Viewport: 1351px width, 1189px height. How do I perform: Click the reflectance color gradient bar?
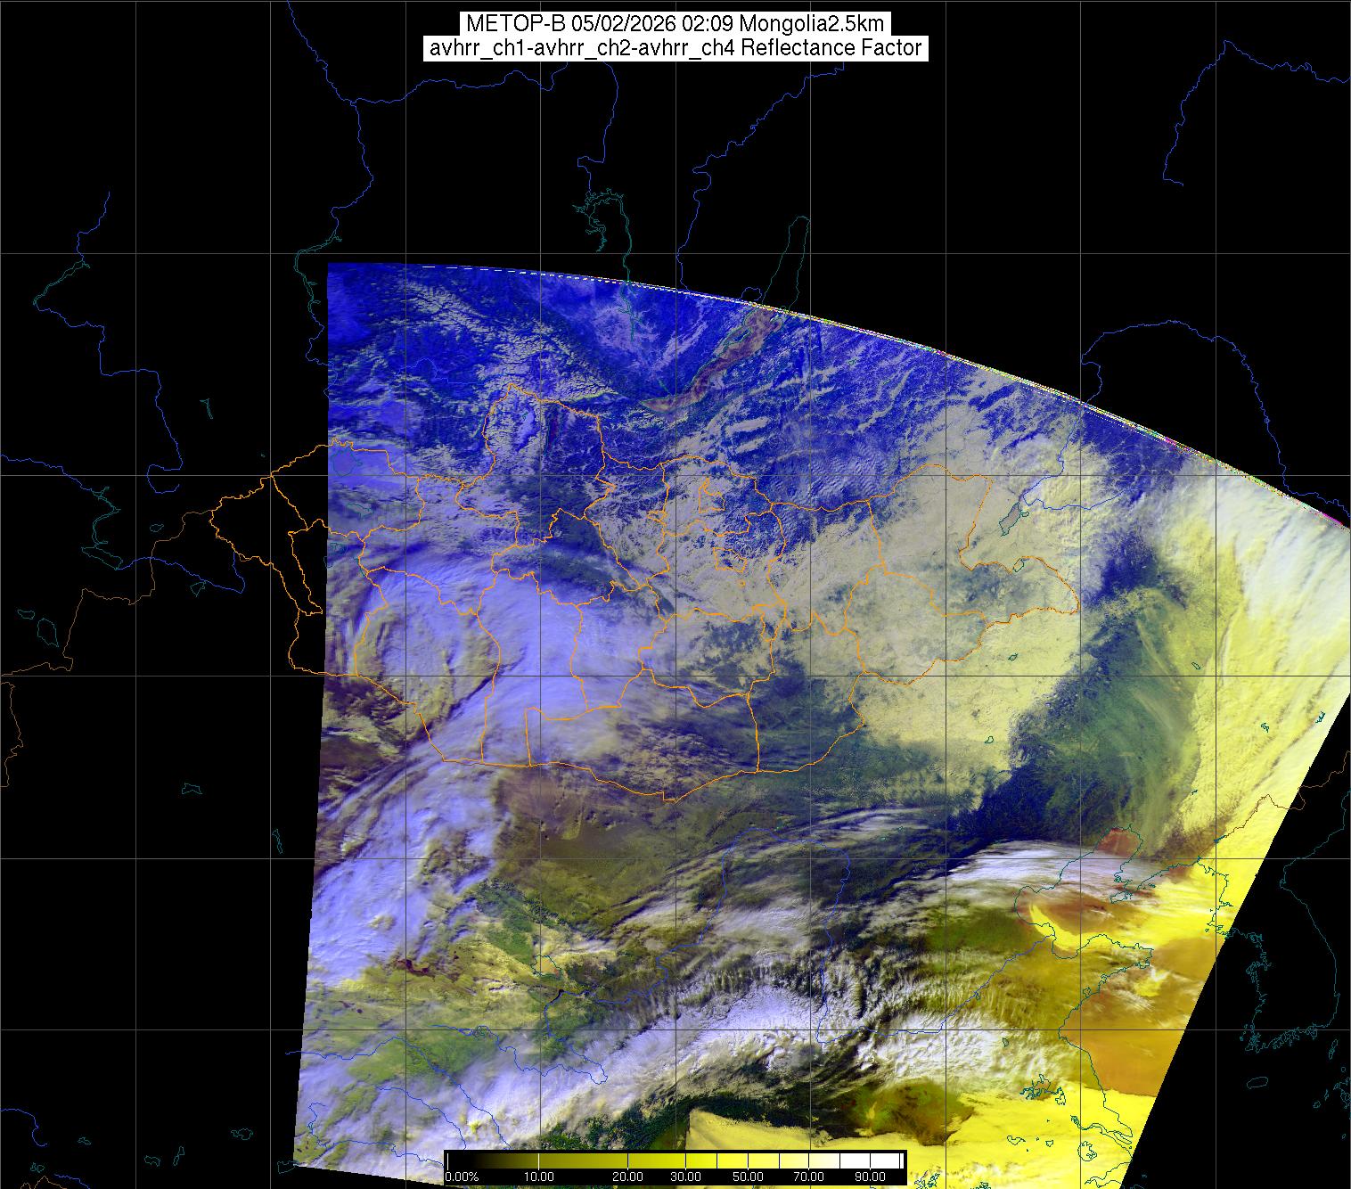click(675, 1160)
